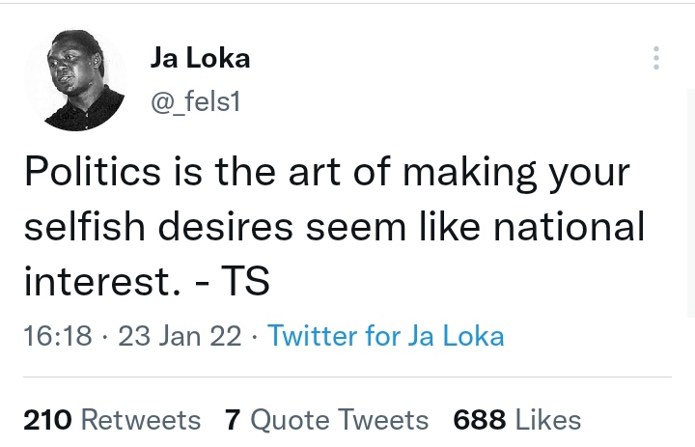Click the word national in the tweet

click(x=570, y=226)
